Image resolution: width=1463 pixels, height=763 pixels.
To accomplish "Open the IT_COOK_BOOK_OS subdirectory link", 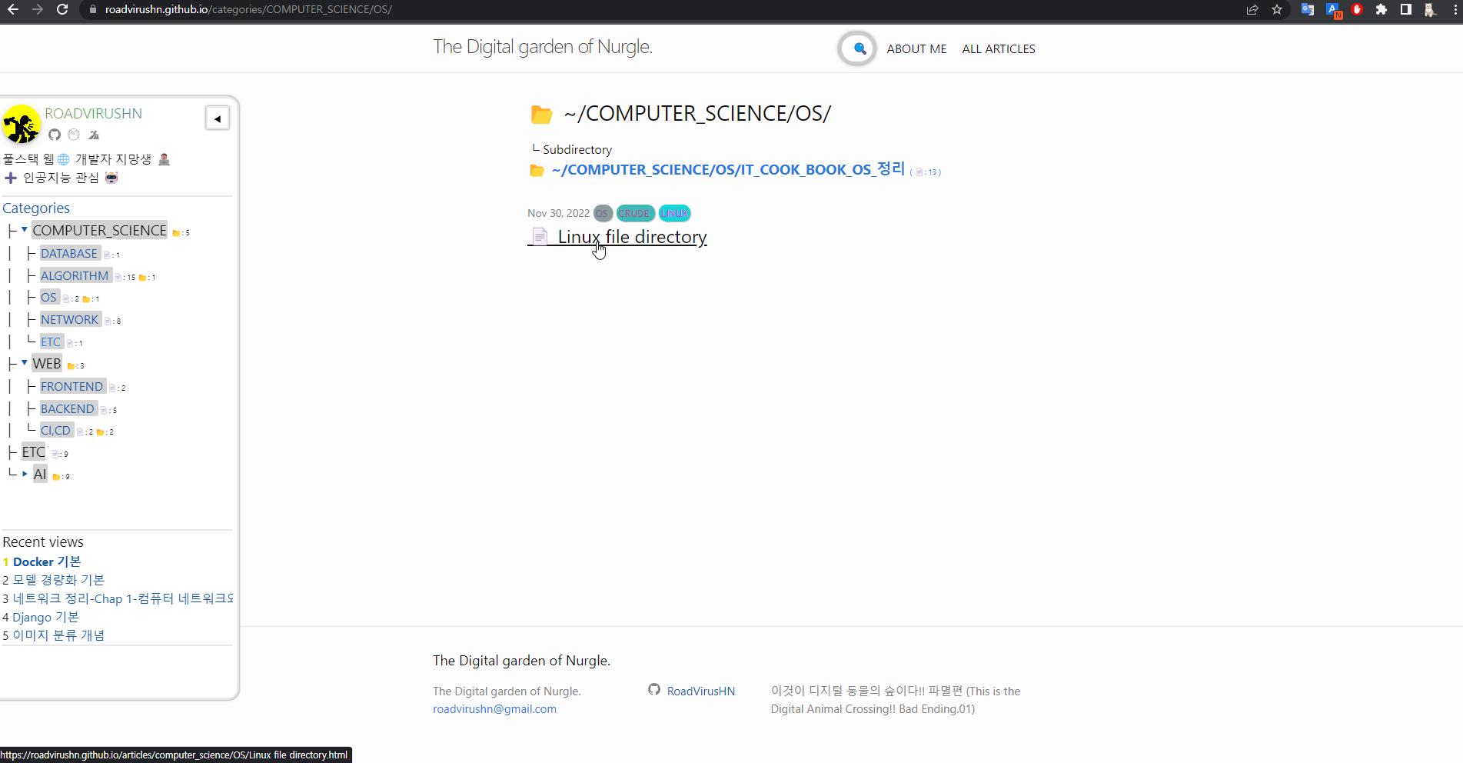I will pyautogui.click(x=727, y=169).
